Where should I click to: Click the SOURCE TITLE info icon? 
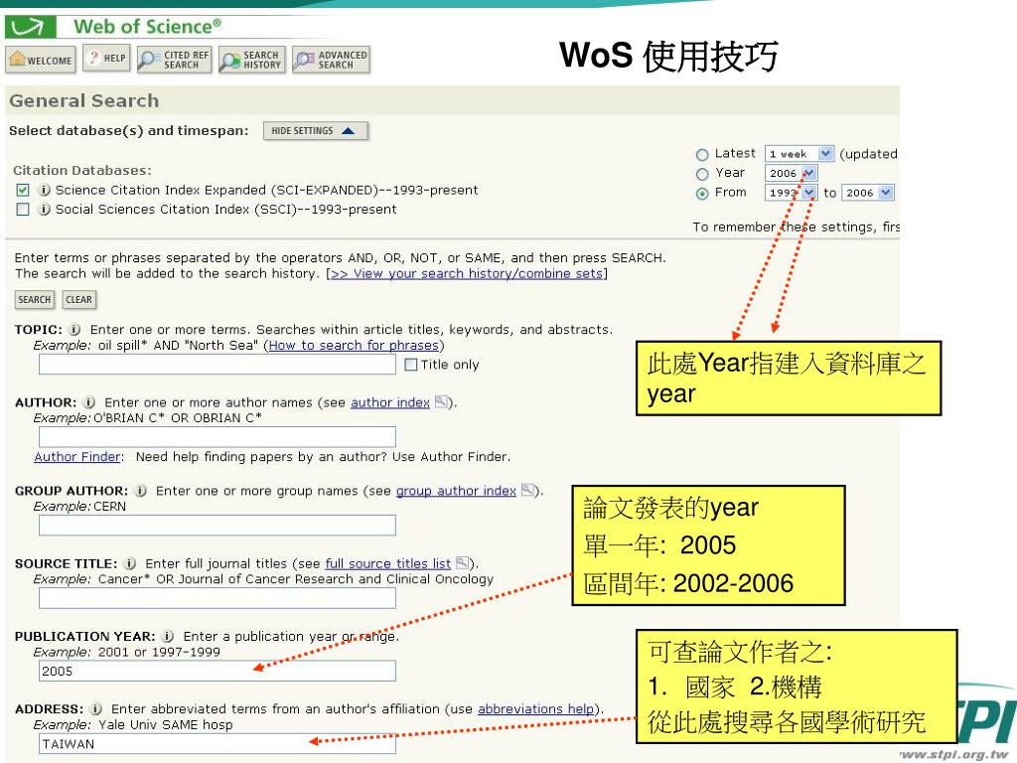tap(130, 563)
